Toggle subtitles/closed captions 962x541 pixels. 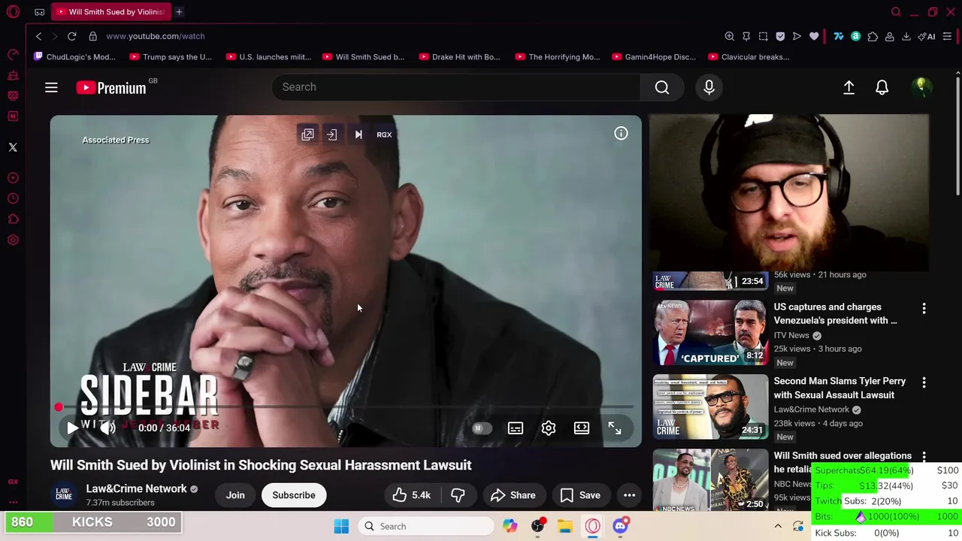(516, 428)
